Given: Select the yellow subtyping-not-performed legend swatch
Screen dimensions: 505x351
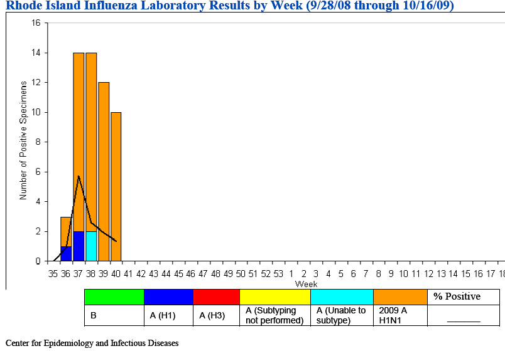Looking at the screenshot, I should coord(275,296).
